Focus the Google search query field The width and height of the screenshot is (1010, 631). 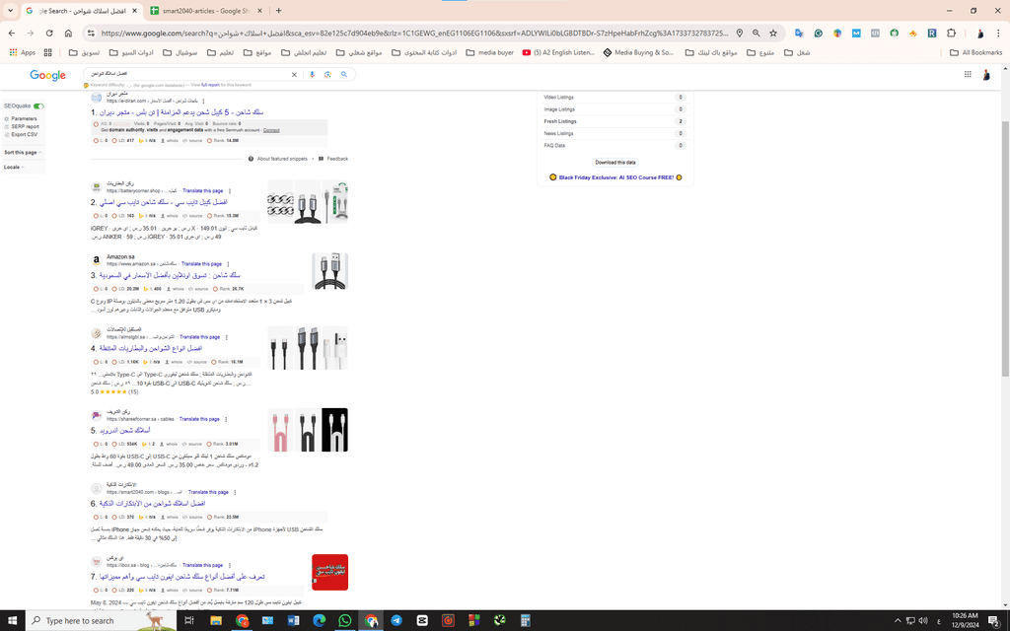coord(186,74)
